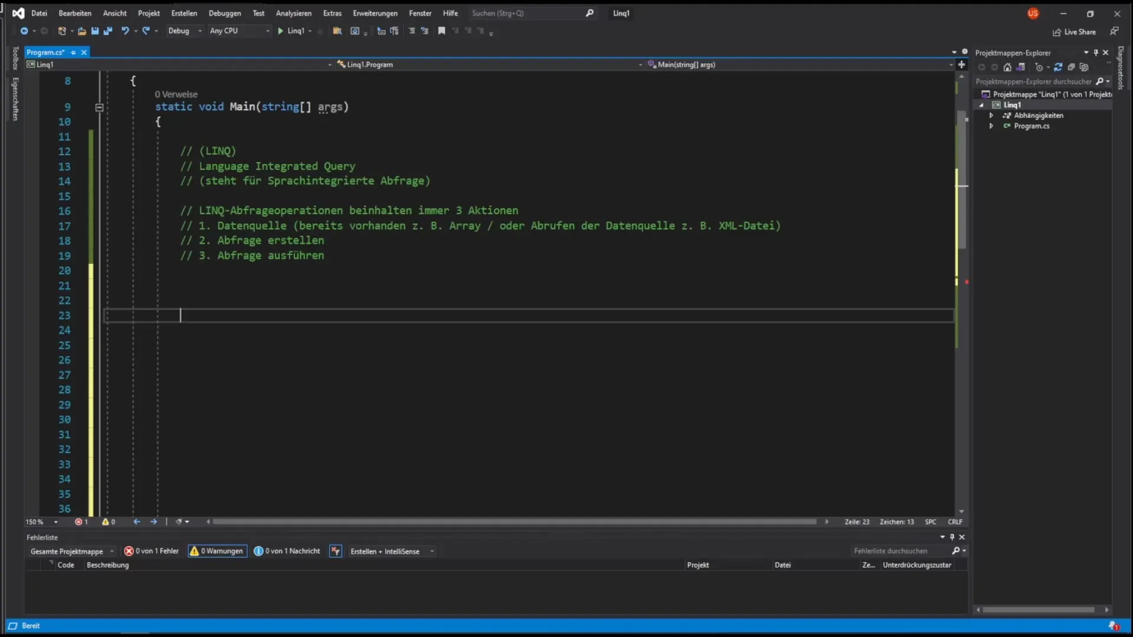Undo the last edit

(125, 31)
